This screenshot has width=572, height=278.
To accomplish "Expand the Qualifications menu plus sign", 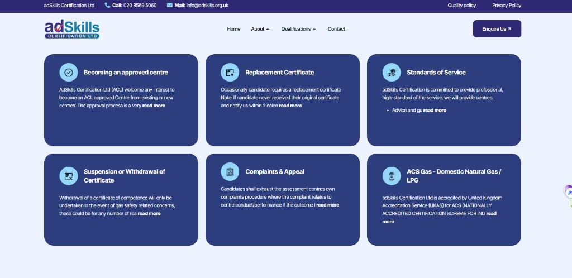I will (x=314, y=29).
